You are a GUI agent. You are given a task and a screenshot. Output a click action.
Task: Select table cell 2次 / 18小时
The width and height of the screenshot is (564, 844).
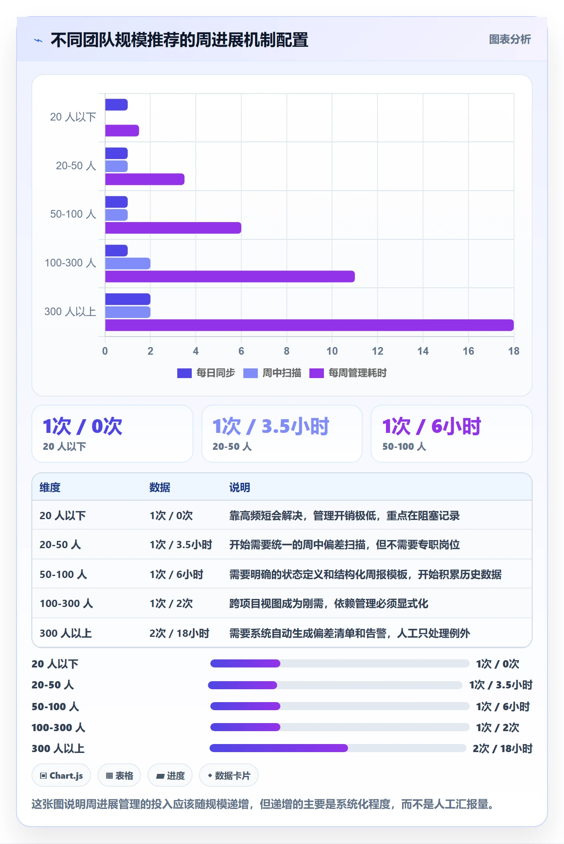(179, 633)
